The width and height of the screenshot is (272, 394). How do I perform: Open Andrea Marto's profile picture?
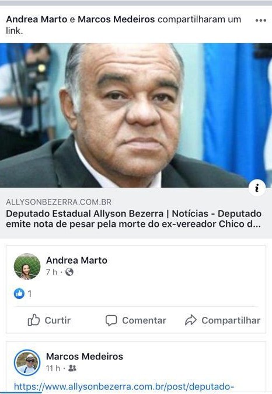point(27,267)
